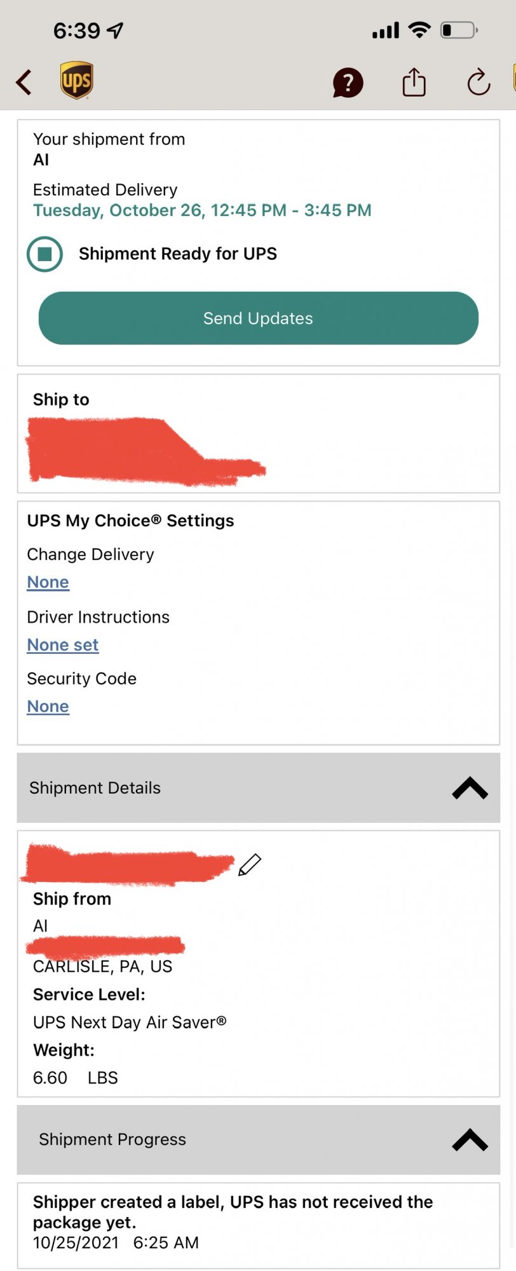Image resolution: width=516 pixels, height=1271 pixels.
Task: Tap the share icon
Action: pyautogui.click(x=414, y=83)
